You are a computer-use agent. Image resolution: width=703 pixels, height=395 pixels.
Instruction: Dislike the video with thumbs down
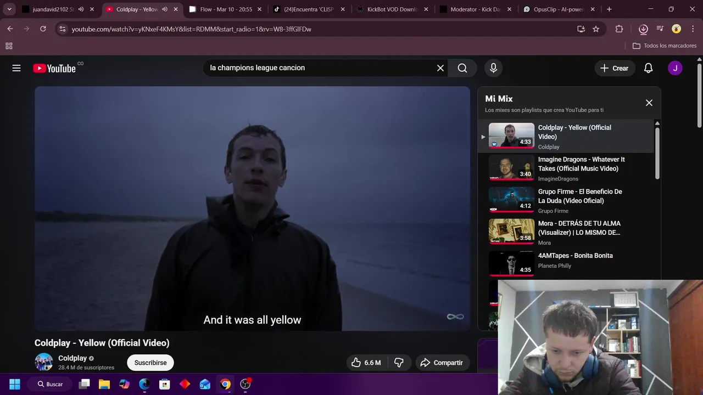399,363
